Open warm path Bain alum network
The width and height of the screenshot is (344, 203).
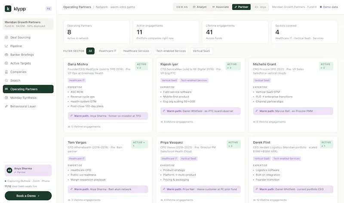(x=108, y=189)
